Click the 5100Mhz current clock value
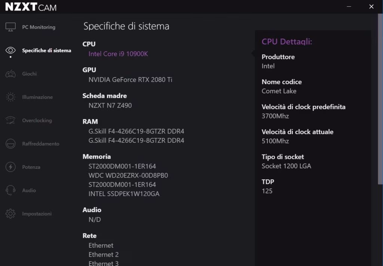The width and height of the screenshot is (383, 266). [x=275, y=141]
